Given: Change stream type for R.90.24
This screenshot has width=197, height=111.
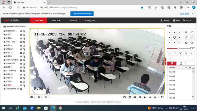Looking at the screenshot, I should pos(24,53).
